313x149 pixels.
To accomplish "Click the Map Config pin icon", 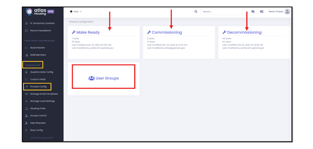I will click(x=26, y=130).
